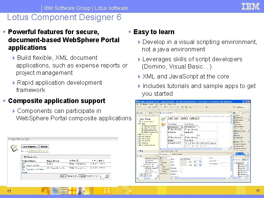This screenshot has width=264, height=198.
Task: Select the last Task Status radio button
Action: coord(206,146)
